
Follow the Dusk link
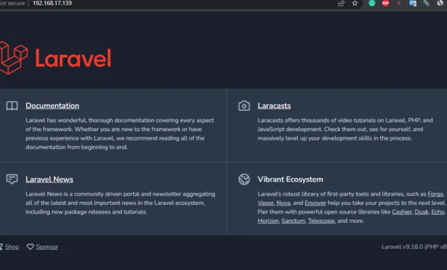[421, 212]
